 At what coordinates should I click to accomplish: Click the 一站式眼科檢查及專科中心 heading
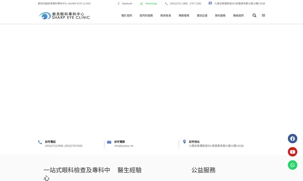pyautogui.click(x=77, y=174)
